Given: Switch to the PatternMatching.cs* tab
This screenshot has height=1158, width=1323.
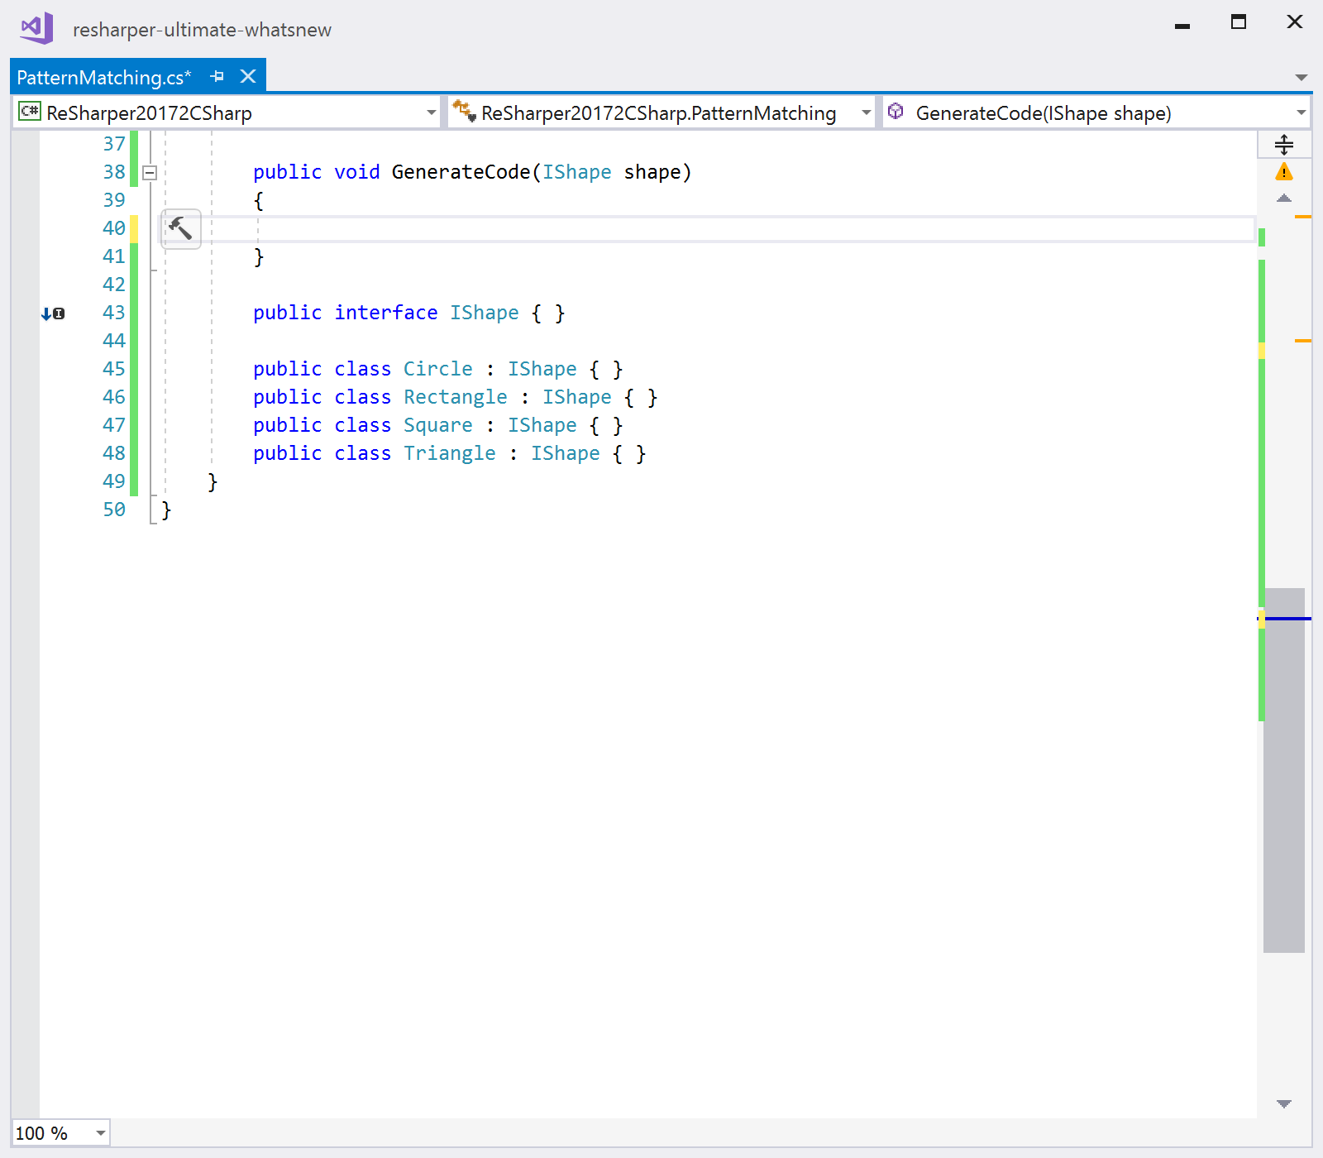Looking at the screenshot, I should [103, 78].
